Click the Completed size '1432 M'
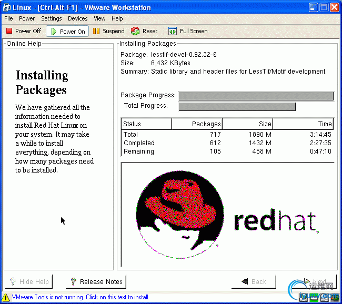 click(260, 143)
